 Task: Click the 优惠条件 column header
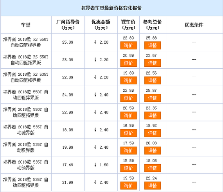[x=194, y=25]
